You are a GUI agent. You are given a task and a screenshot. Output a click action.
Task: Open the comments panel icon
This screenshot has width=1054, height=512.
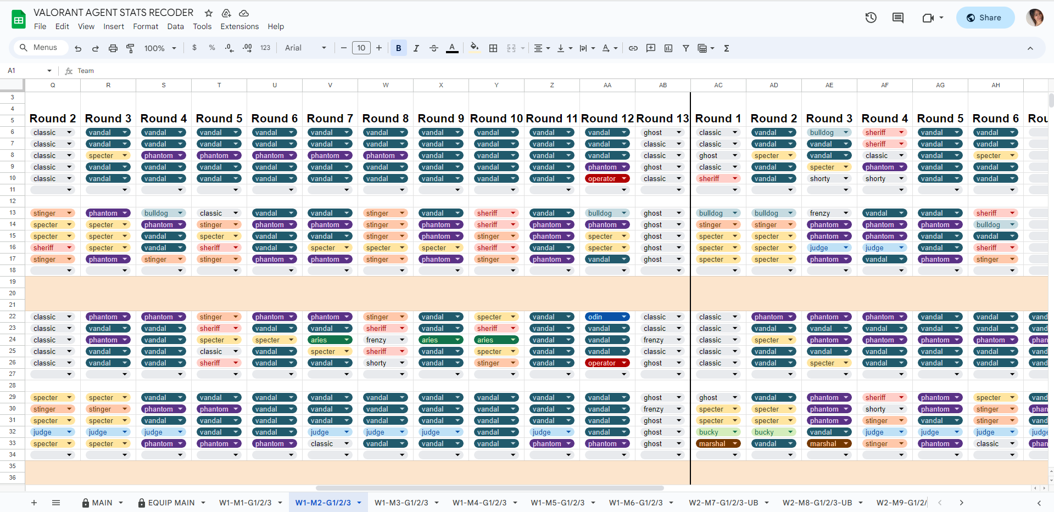click(x=898, y=18)
